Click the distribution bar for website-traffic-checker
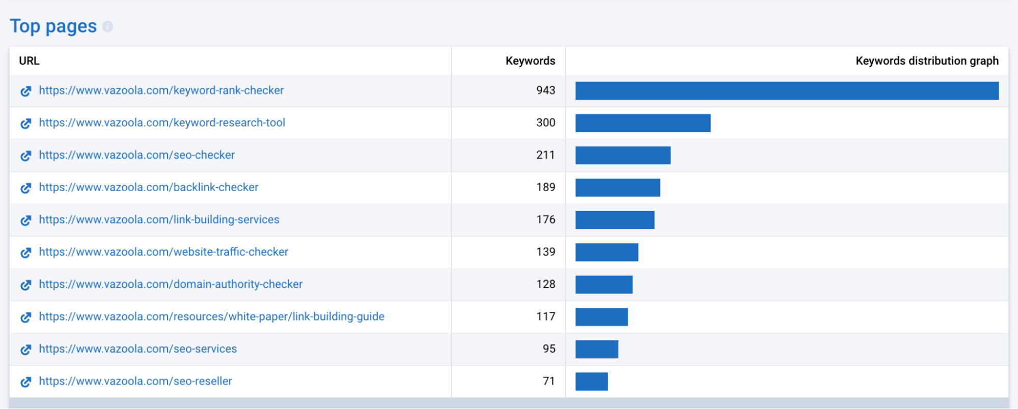 coord(607,252)
